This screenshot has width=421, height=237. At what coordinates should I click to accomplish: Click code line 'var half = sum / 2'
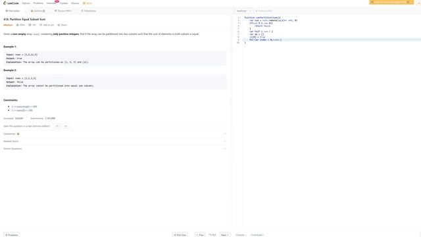click(261, 32)
